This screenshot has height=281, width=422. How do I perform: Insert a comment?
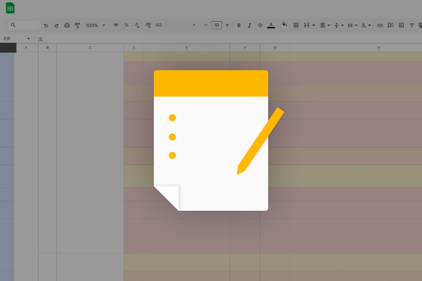(390, 25)
